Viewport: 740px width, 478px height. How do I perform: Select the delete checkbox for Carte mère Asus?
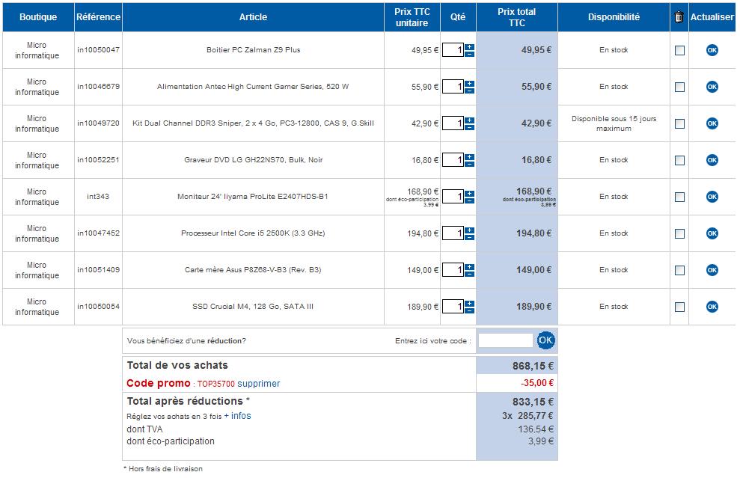(x=679, y=271)
